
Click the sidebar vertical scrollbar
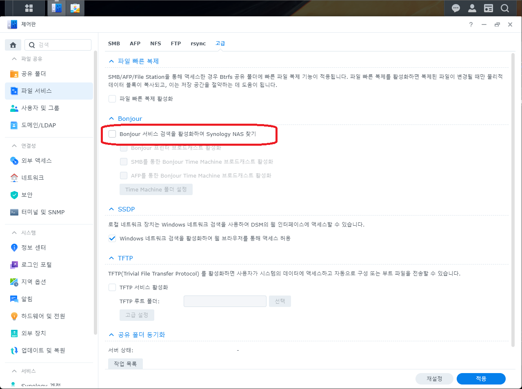[x=96, y=192]
